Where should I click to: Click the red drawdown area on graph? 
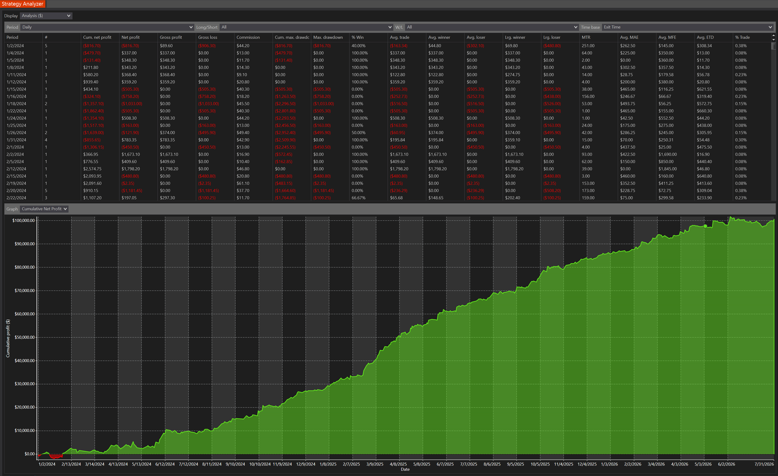(56, 456)
